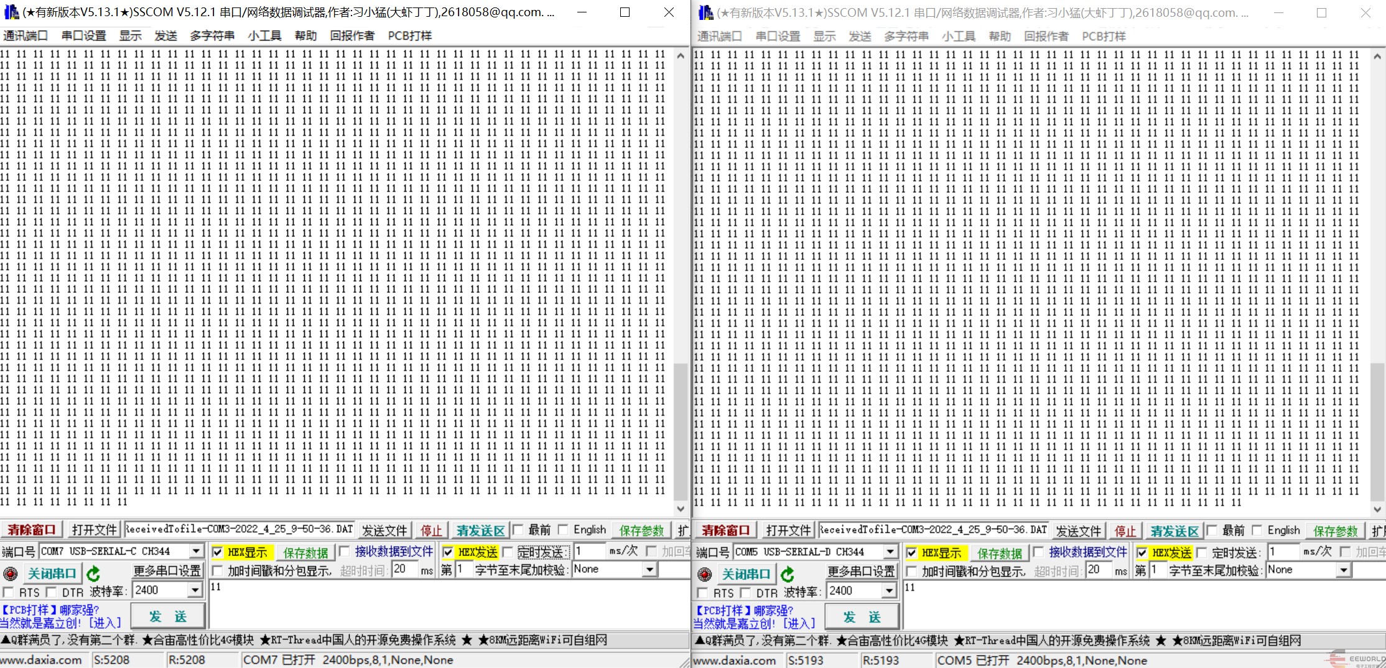Click 发送文件 button in COM5 window
The width and height of the screenshot is (1386, 668).
tap(1079, 531)
